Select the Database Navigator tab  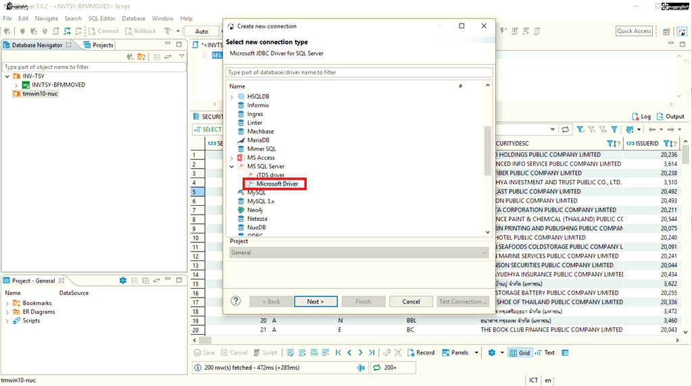tap(38, 45)
